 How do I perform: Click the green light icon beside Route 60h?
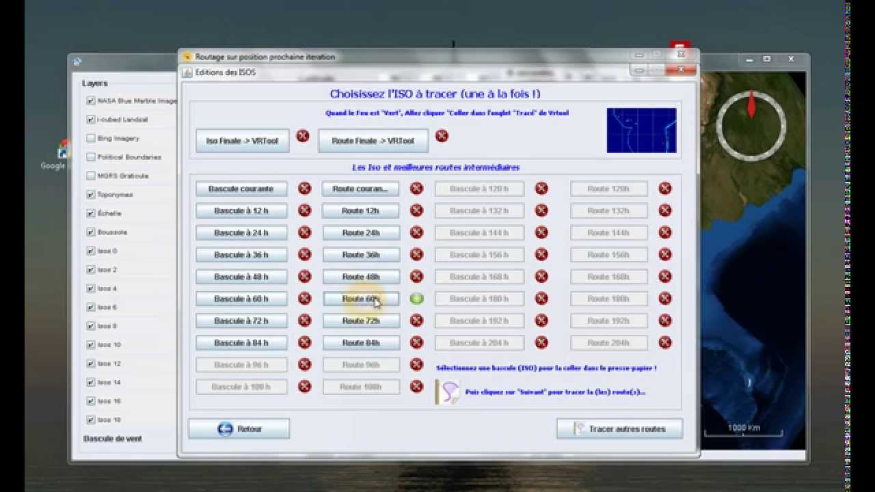(x=416, y=299)
